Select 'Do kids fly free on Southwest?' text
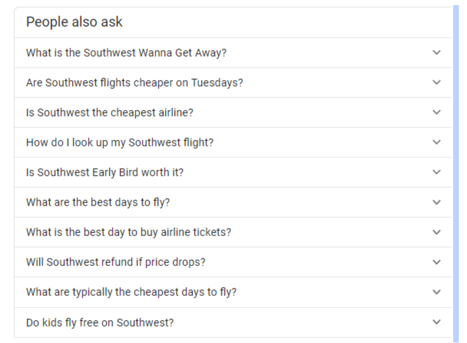Image resolution: width=467 pixels, height=343 pixels. click(x=100, y=323)
